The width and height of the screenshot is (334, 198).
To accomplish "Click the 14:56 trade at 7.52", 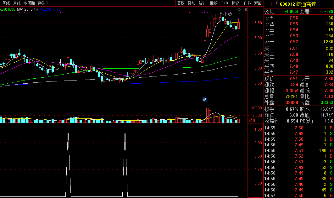I will (299, 156).
